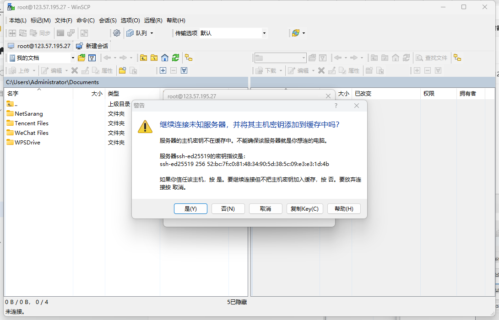Expand local forward history dropdown arrow

[x=131, y=58]
